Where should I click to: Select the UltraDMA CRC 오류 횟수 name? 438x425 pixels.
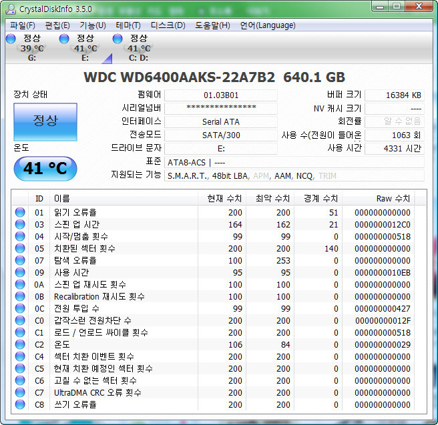pos(97,392)
